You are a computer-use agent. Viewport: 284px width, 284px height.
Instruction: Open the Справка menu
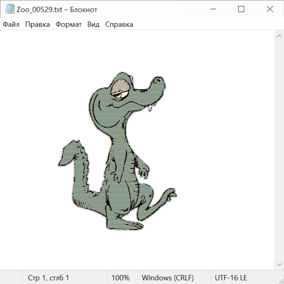(x=119, y=24)
